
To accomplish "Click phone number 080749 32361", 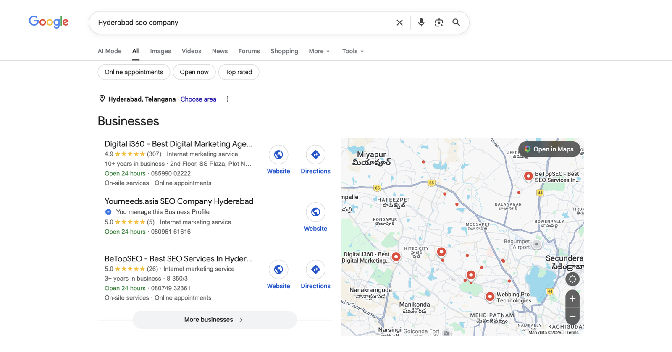I will coord(171,288).
